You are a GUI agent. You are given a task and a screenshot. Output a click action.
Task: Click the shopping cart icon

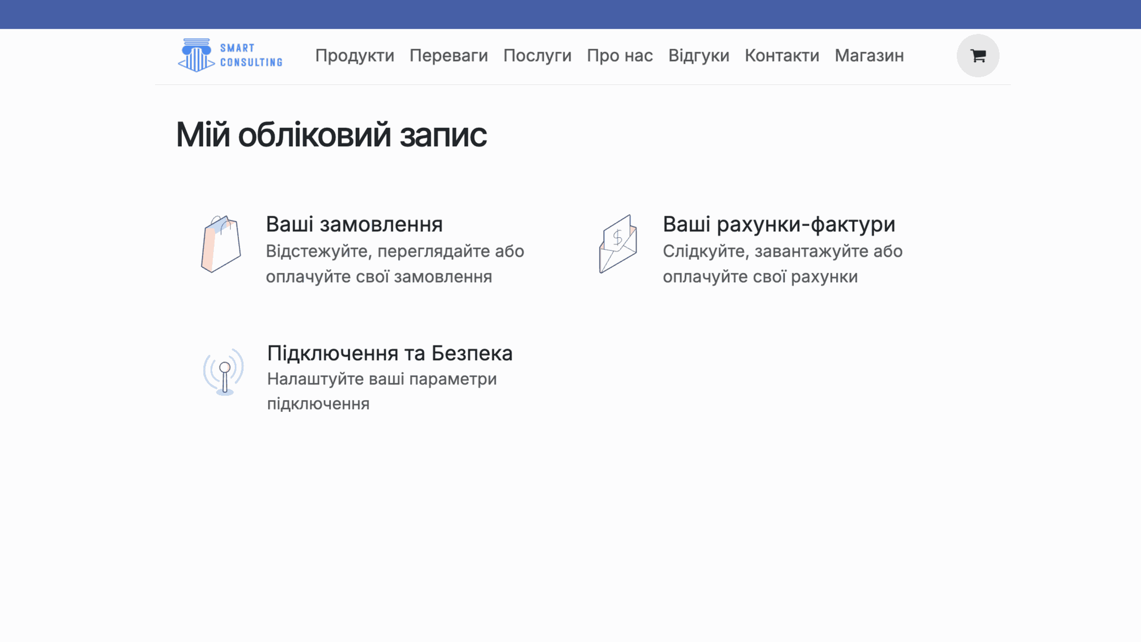(x=978, y=56)
